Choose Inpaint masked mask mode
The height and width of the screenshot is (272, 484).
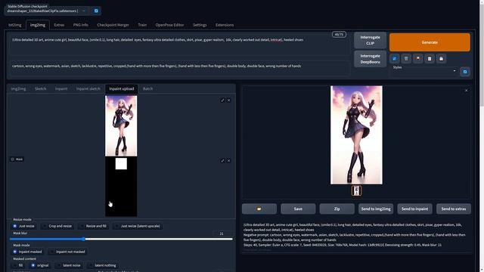pos(28,252)
